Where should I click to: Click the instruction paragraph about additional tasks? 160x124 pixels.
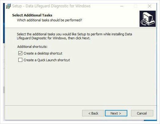click(75, 36)
